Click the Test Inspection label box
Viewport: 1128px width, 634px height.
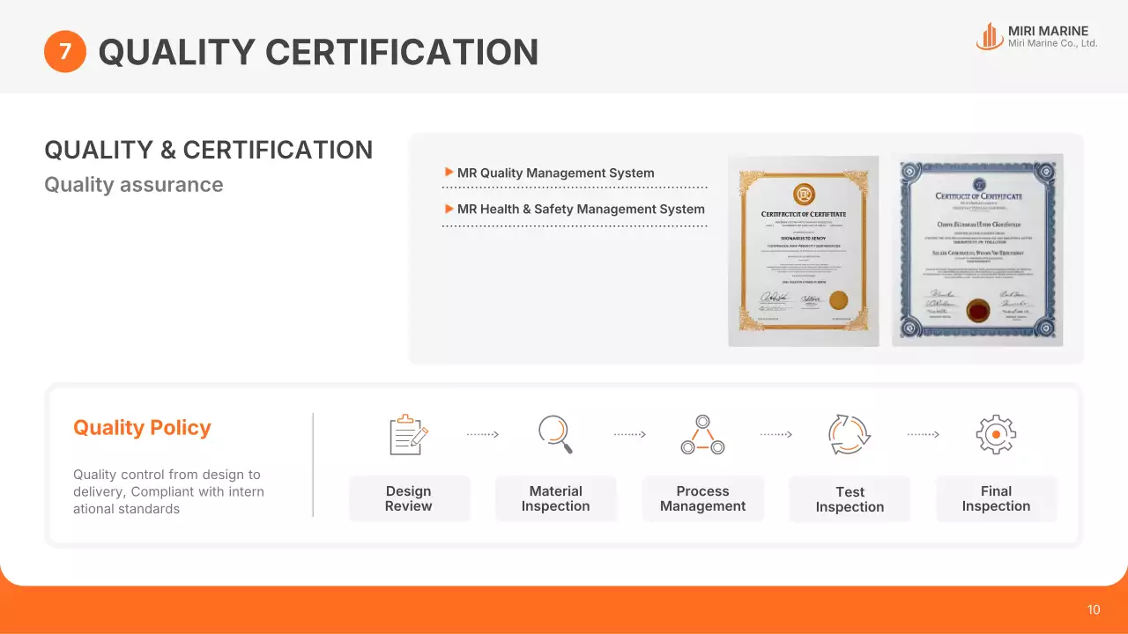[x=849, y=499]
